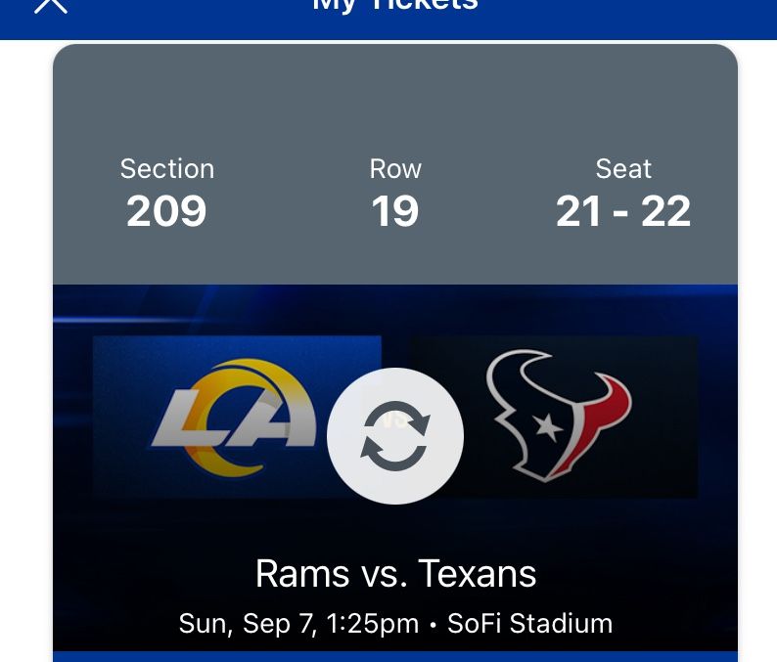Select seat numbers 21 - 22
This screenshot has width=777, height=662.
pos(623,211)
